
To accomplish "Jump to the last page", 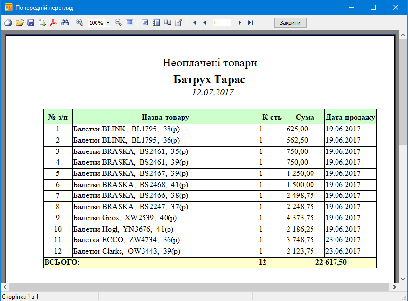I will 251,22.
